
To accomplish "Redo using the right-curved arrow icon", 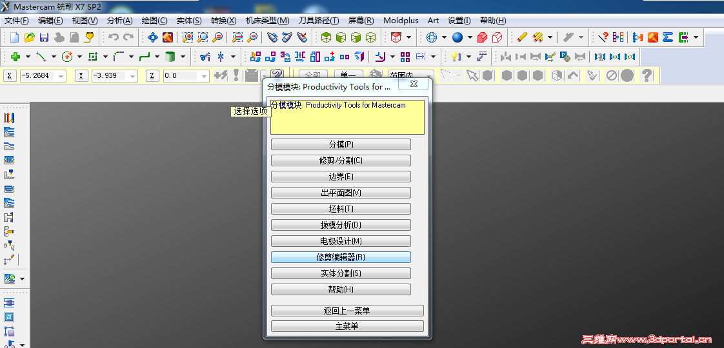I will tap(128, 37).
